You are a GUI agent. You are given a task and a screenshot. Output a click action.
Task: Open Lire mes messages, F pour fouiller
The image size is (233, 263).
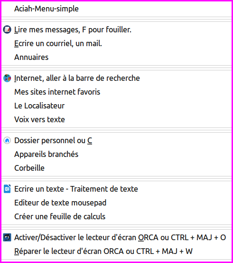[x=117, y=29]
